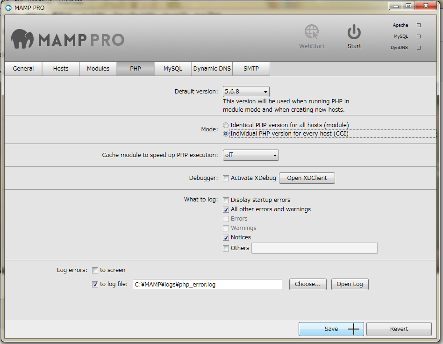Image resolution: width=443 pixels, height=344 pixels.
Task: Open the PHP error log
Action: pos(350,284)
